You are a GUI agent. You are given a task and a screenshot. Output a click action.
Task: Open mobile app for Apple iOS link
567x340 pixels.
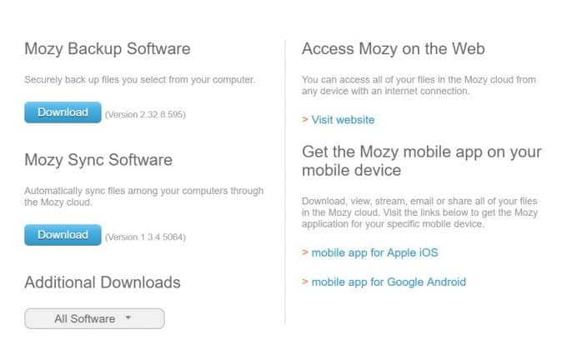point(374,253)
